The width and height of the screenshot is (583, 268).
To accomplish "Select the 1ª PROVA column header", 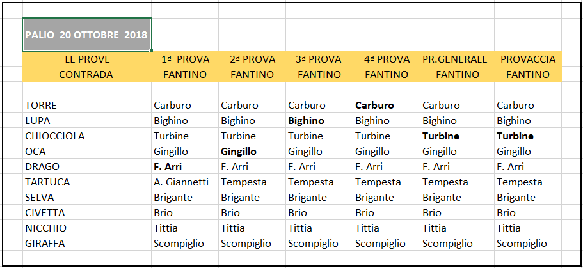I will tap(185, 59).
